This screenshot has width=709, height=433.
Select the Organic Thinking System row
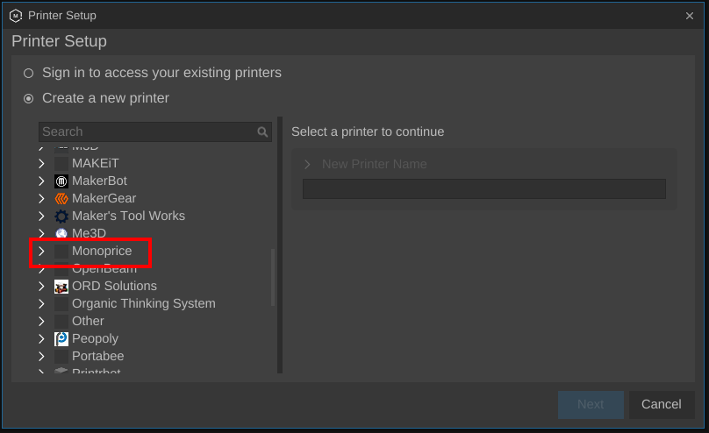click(x=155, y=304)
